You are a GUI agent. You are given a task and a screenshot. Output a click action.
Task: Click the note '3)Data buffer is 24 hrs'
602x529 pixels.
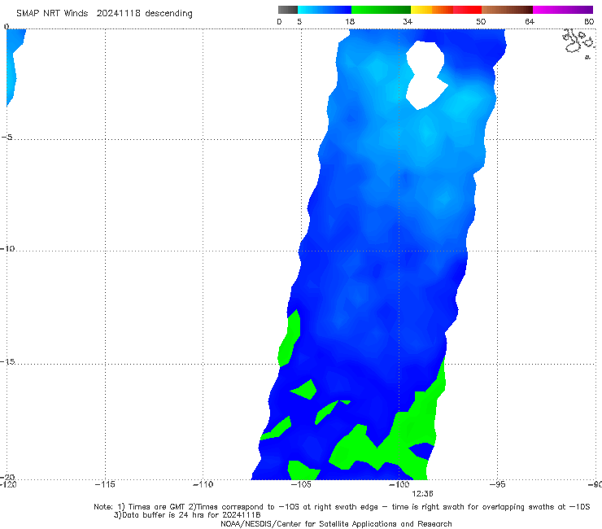pyautogui.click(x=187, y=515)
